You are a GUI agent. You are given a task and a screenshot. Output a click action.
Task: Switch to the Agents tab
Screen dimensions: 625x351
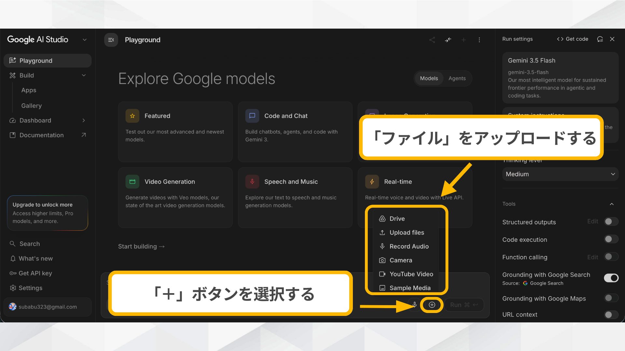click(457, 78)
